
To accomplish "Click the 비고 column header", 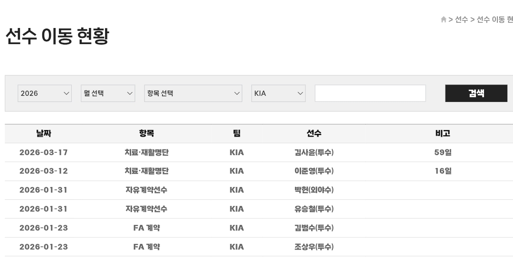I will 443,134.
